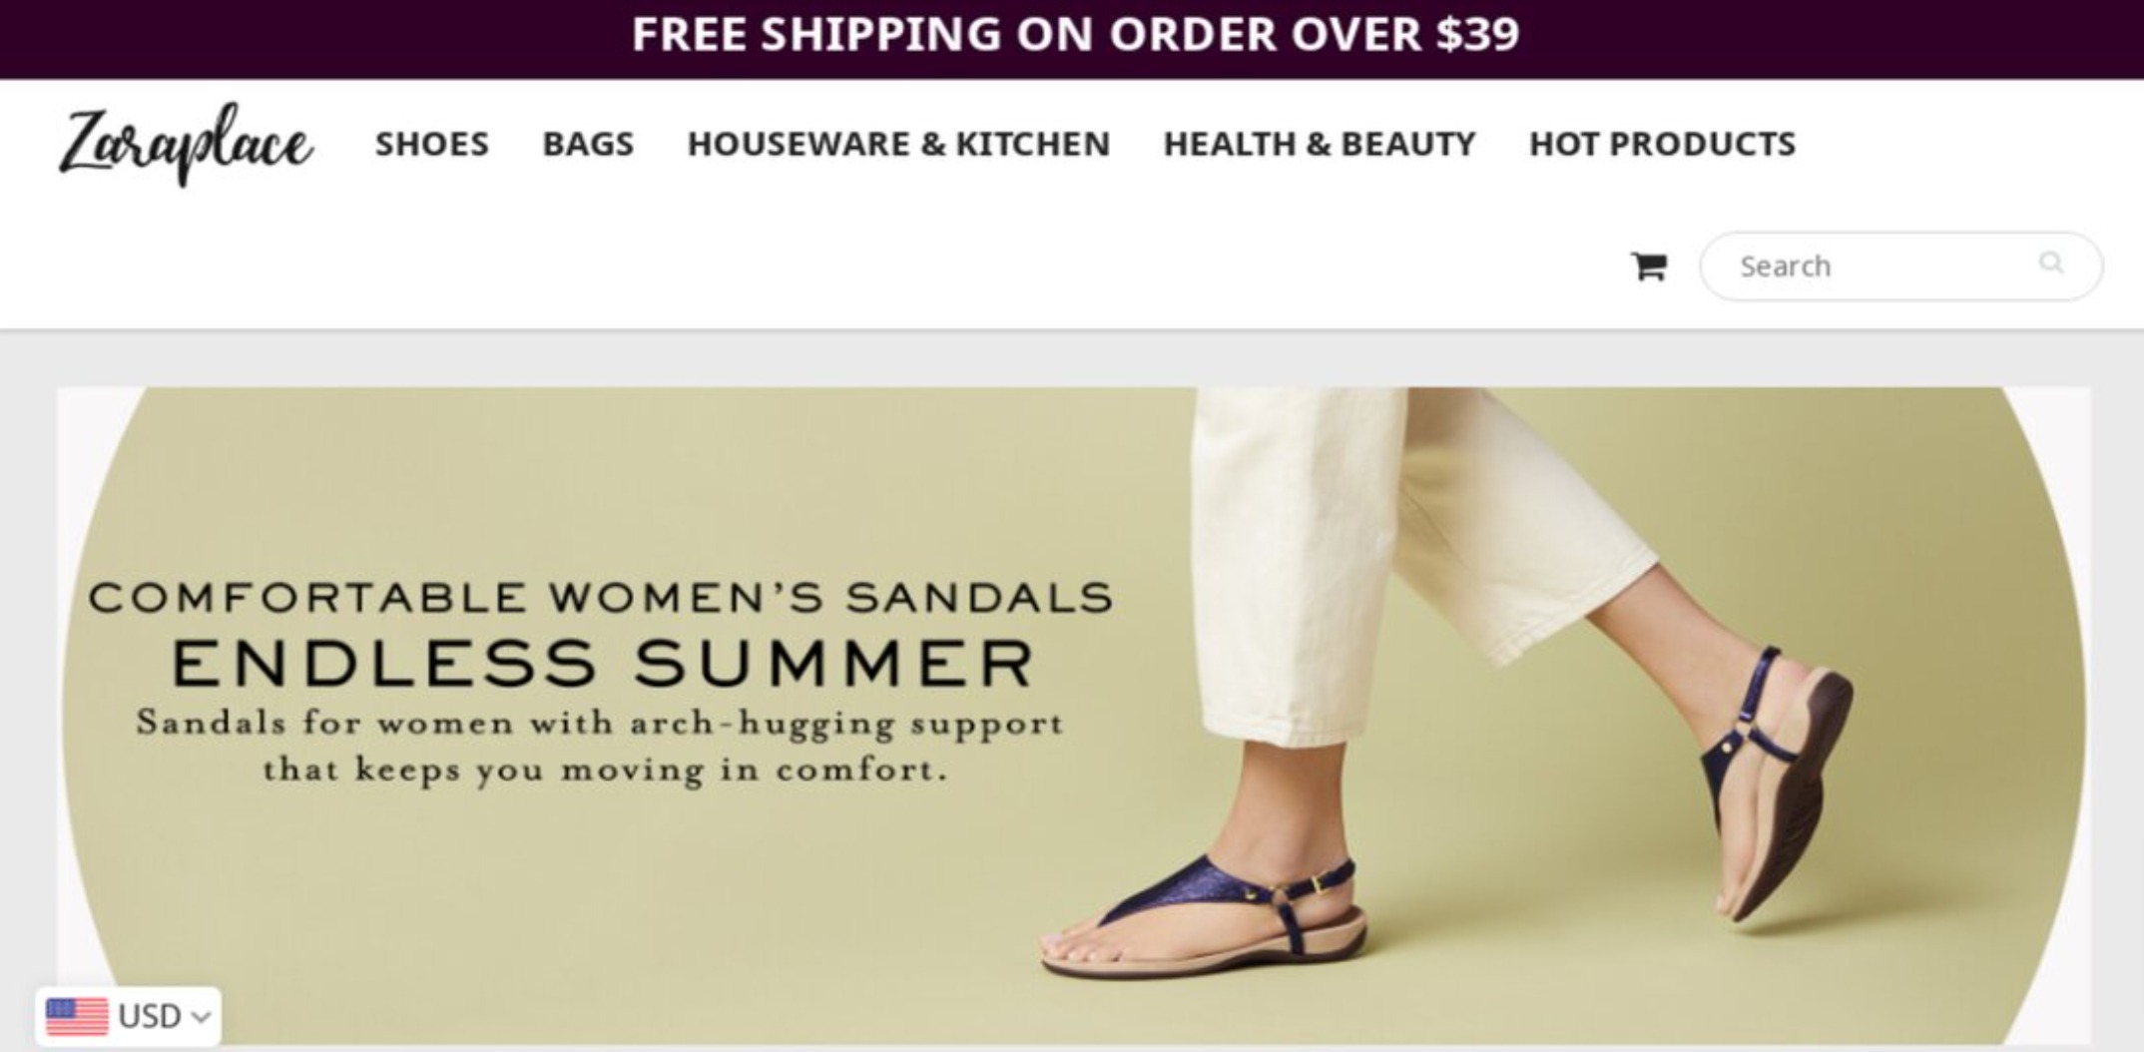Click the arch-hugging support description line

(x=600, y=723)
